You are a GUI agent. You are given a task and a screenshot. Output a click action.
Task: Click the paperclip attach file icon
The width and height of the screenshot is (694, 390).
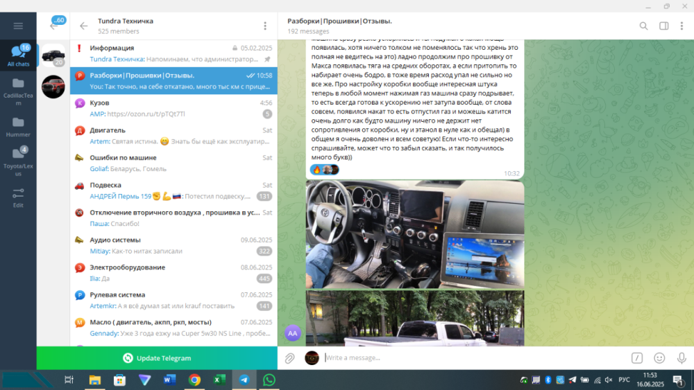[290, 358]
